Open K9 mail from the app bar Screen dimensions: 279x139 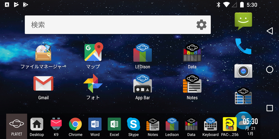coord(56,127)
